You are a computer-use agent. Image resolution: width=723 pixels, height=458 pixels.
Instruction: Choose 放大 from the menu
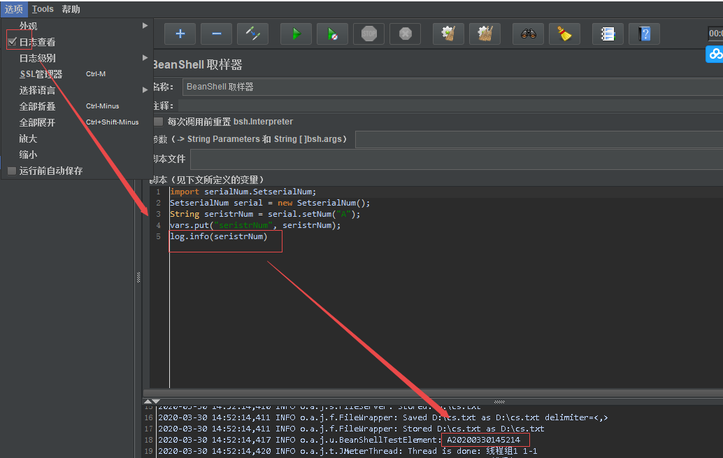[x=76, y=138]
